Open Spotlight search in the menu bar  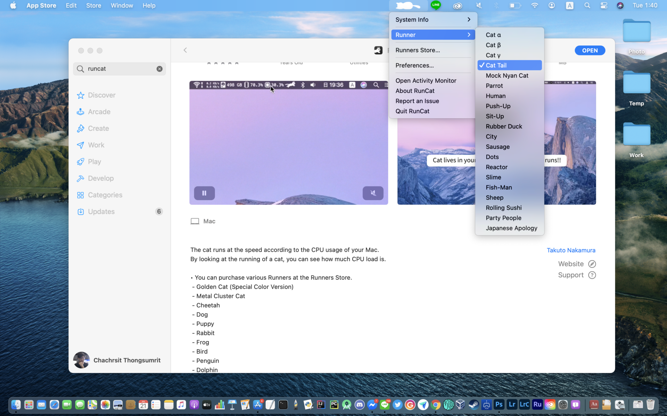[587, 6]
